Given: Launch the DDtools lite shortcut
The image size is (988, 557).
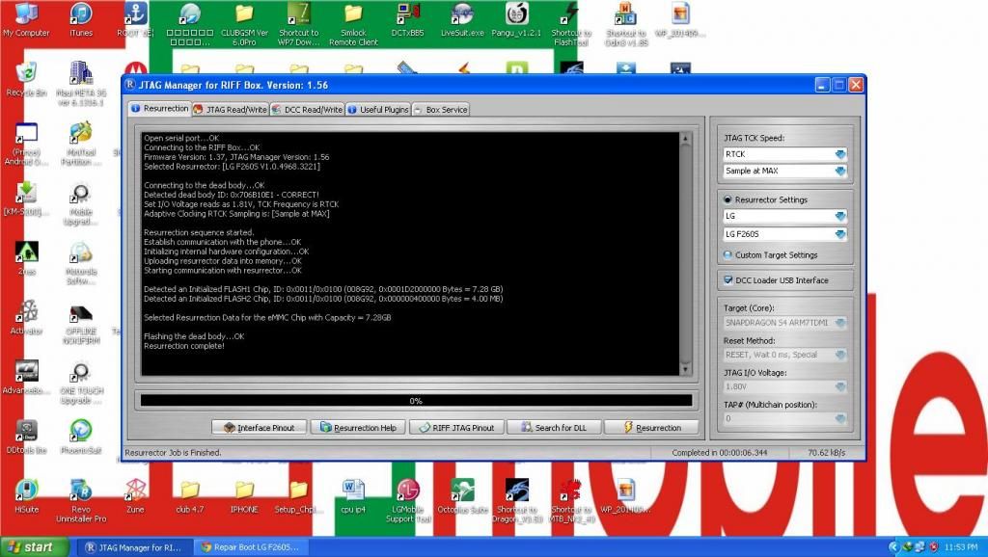Looking at the screenshot, I should 26,437.
